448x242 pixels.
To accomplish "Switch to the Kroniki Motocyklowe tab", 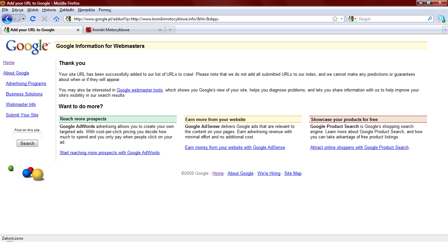I will click(124, 30).
